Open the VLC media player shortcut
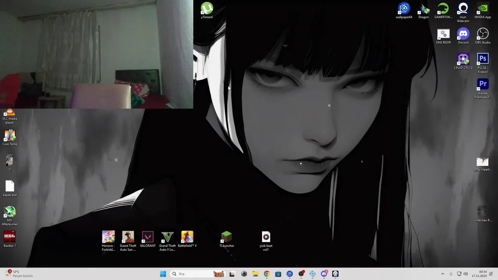Viewport: 498px width, 280px height. pos(10,117)
